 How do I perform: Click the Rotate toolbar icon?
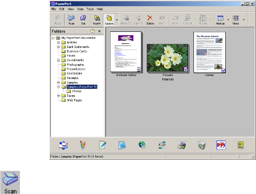click(x=203, y=19)
